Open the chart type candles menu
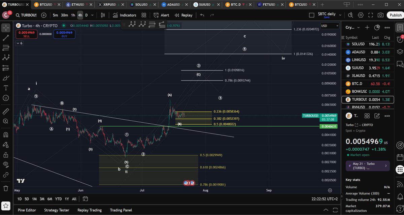This screenshot has width=404, height=215. (103, 15)
